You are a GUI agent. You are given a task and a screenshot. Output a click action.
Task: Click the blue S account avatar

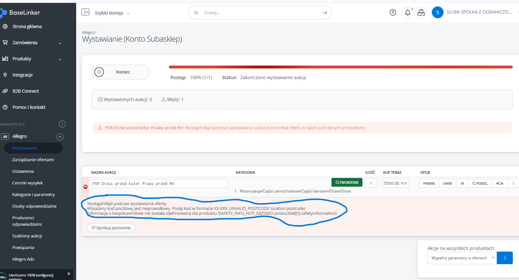[438, 13]
